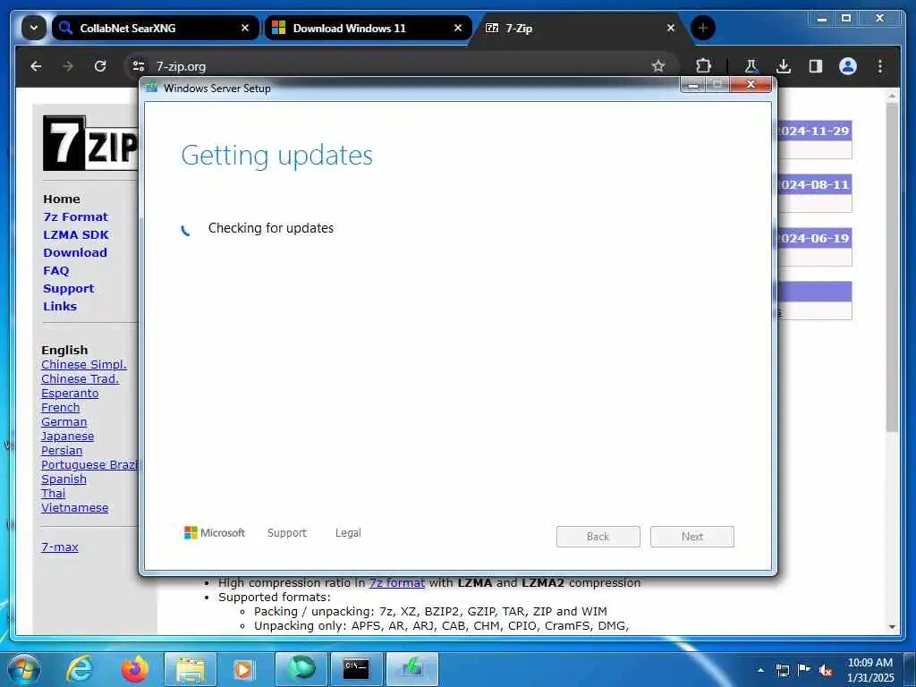Image resolution: width=916 pixels, height=687 pixels.
Task: Minimize the Windows Server Setup dialog
Action: coord(693,85)
